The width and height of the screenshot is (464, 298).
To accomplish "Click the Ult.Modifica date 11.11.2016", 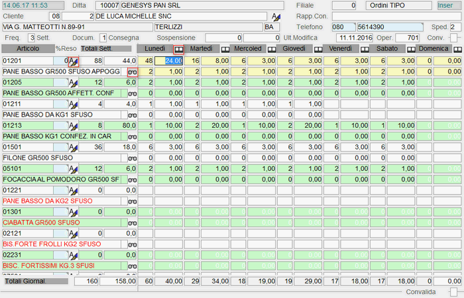I will (x=355, y=38).
